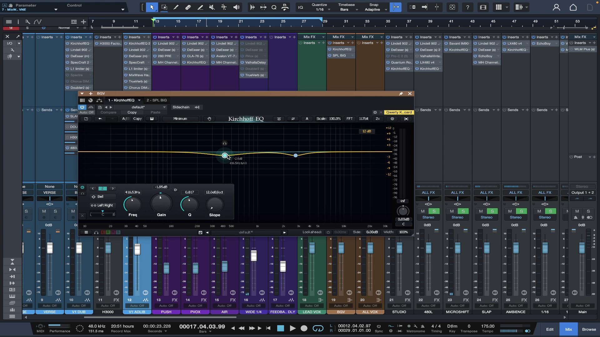Select the Eraser tool
This screenshot has width=600, height=337.
click(x=188, y=7)
